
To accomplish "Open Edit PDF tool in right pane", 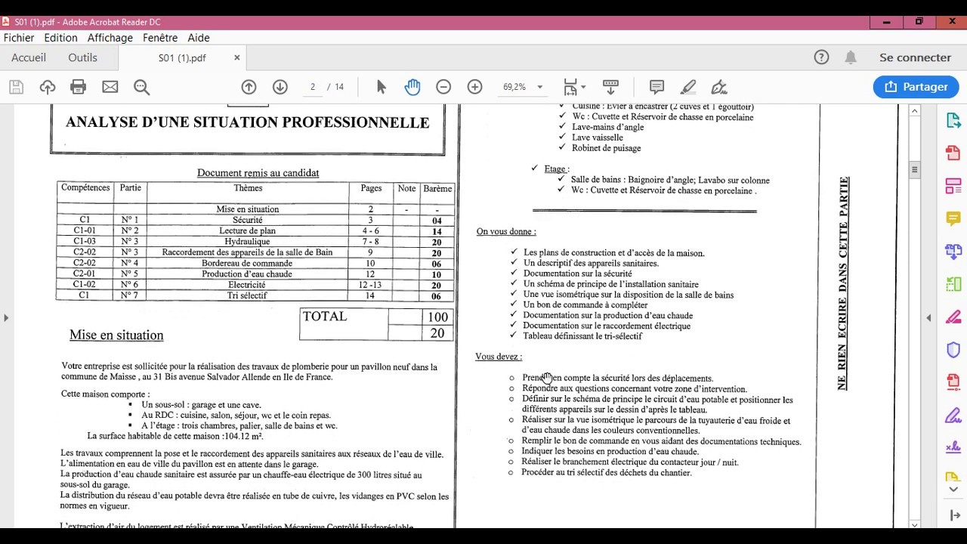I will (953, 186).
